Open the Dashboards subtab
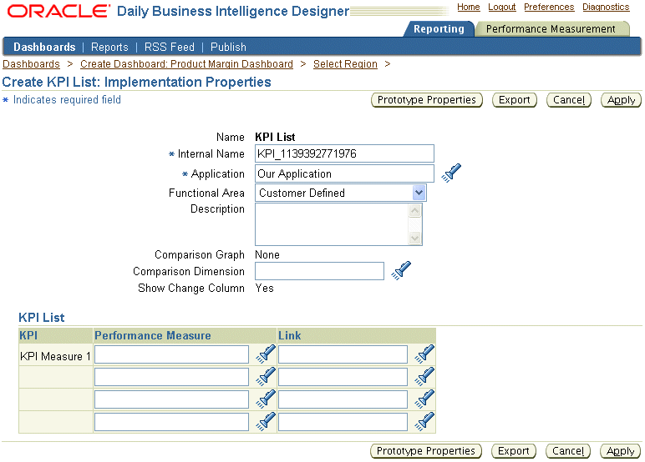 [x=44, y=47]
